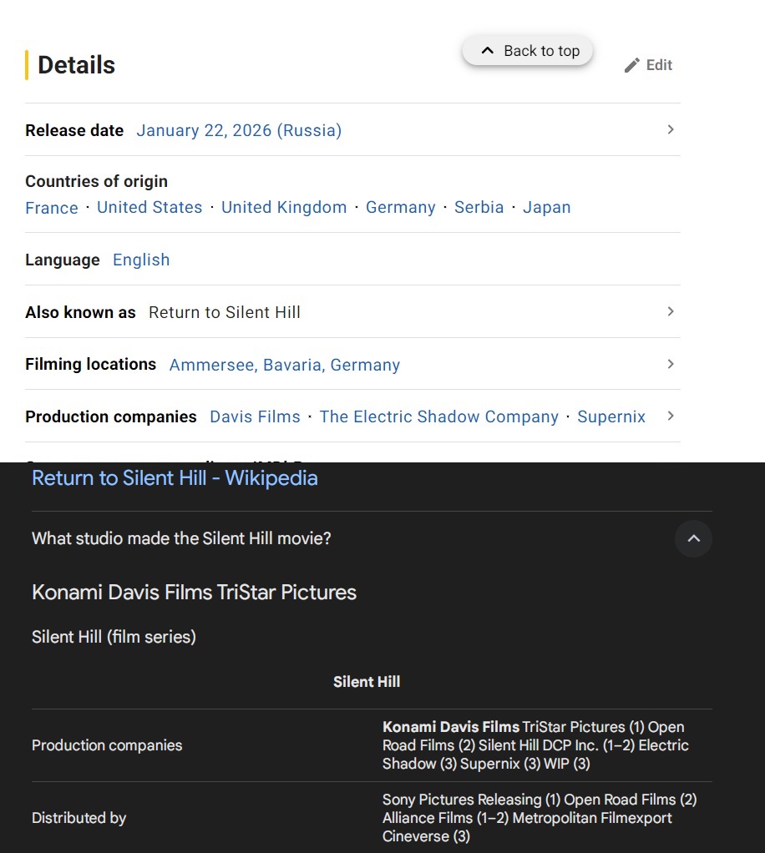The width and height of the screenshot is (765, 853).
Task: Open the Also known as row chevron
Action: pyautogui.click(x=670, y=311)
